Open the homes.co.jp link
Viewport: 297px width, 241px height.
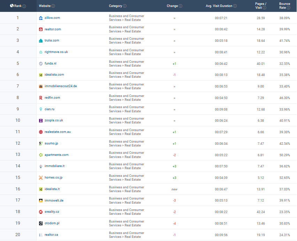tap(53, 178)
